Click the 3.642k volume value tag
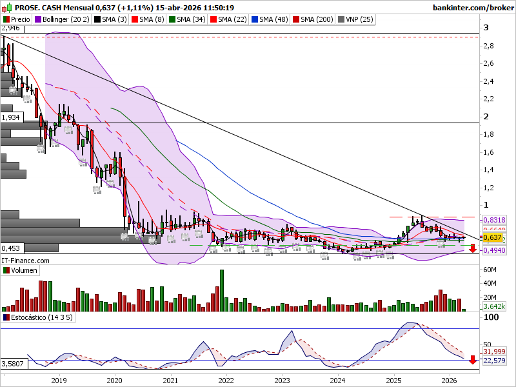This screenshot has width=516, height=387. [x=494, y=306]
